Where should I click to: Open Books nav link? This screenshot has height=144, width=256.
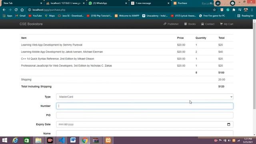pos(190,24)
